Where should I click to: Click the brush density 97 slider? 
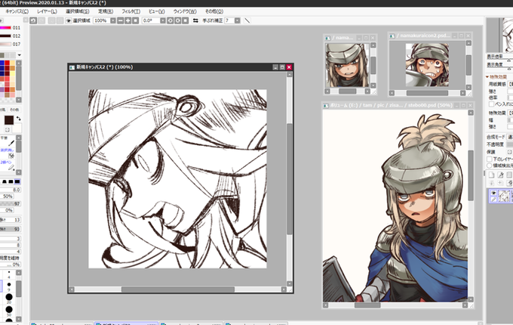(x=11, y=203)
